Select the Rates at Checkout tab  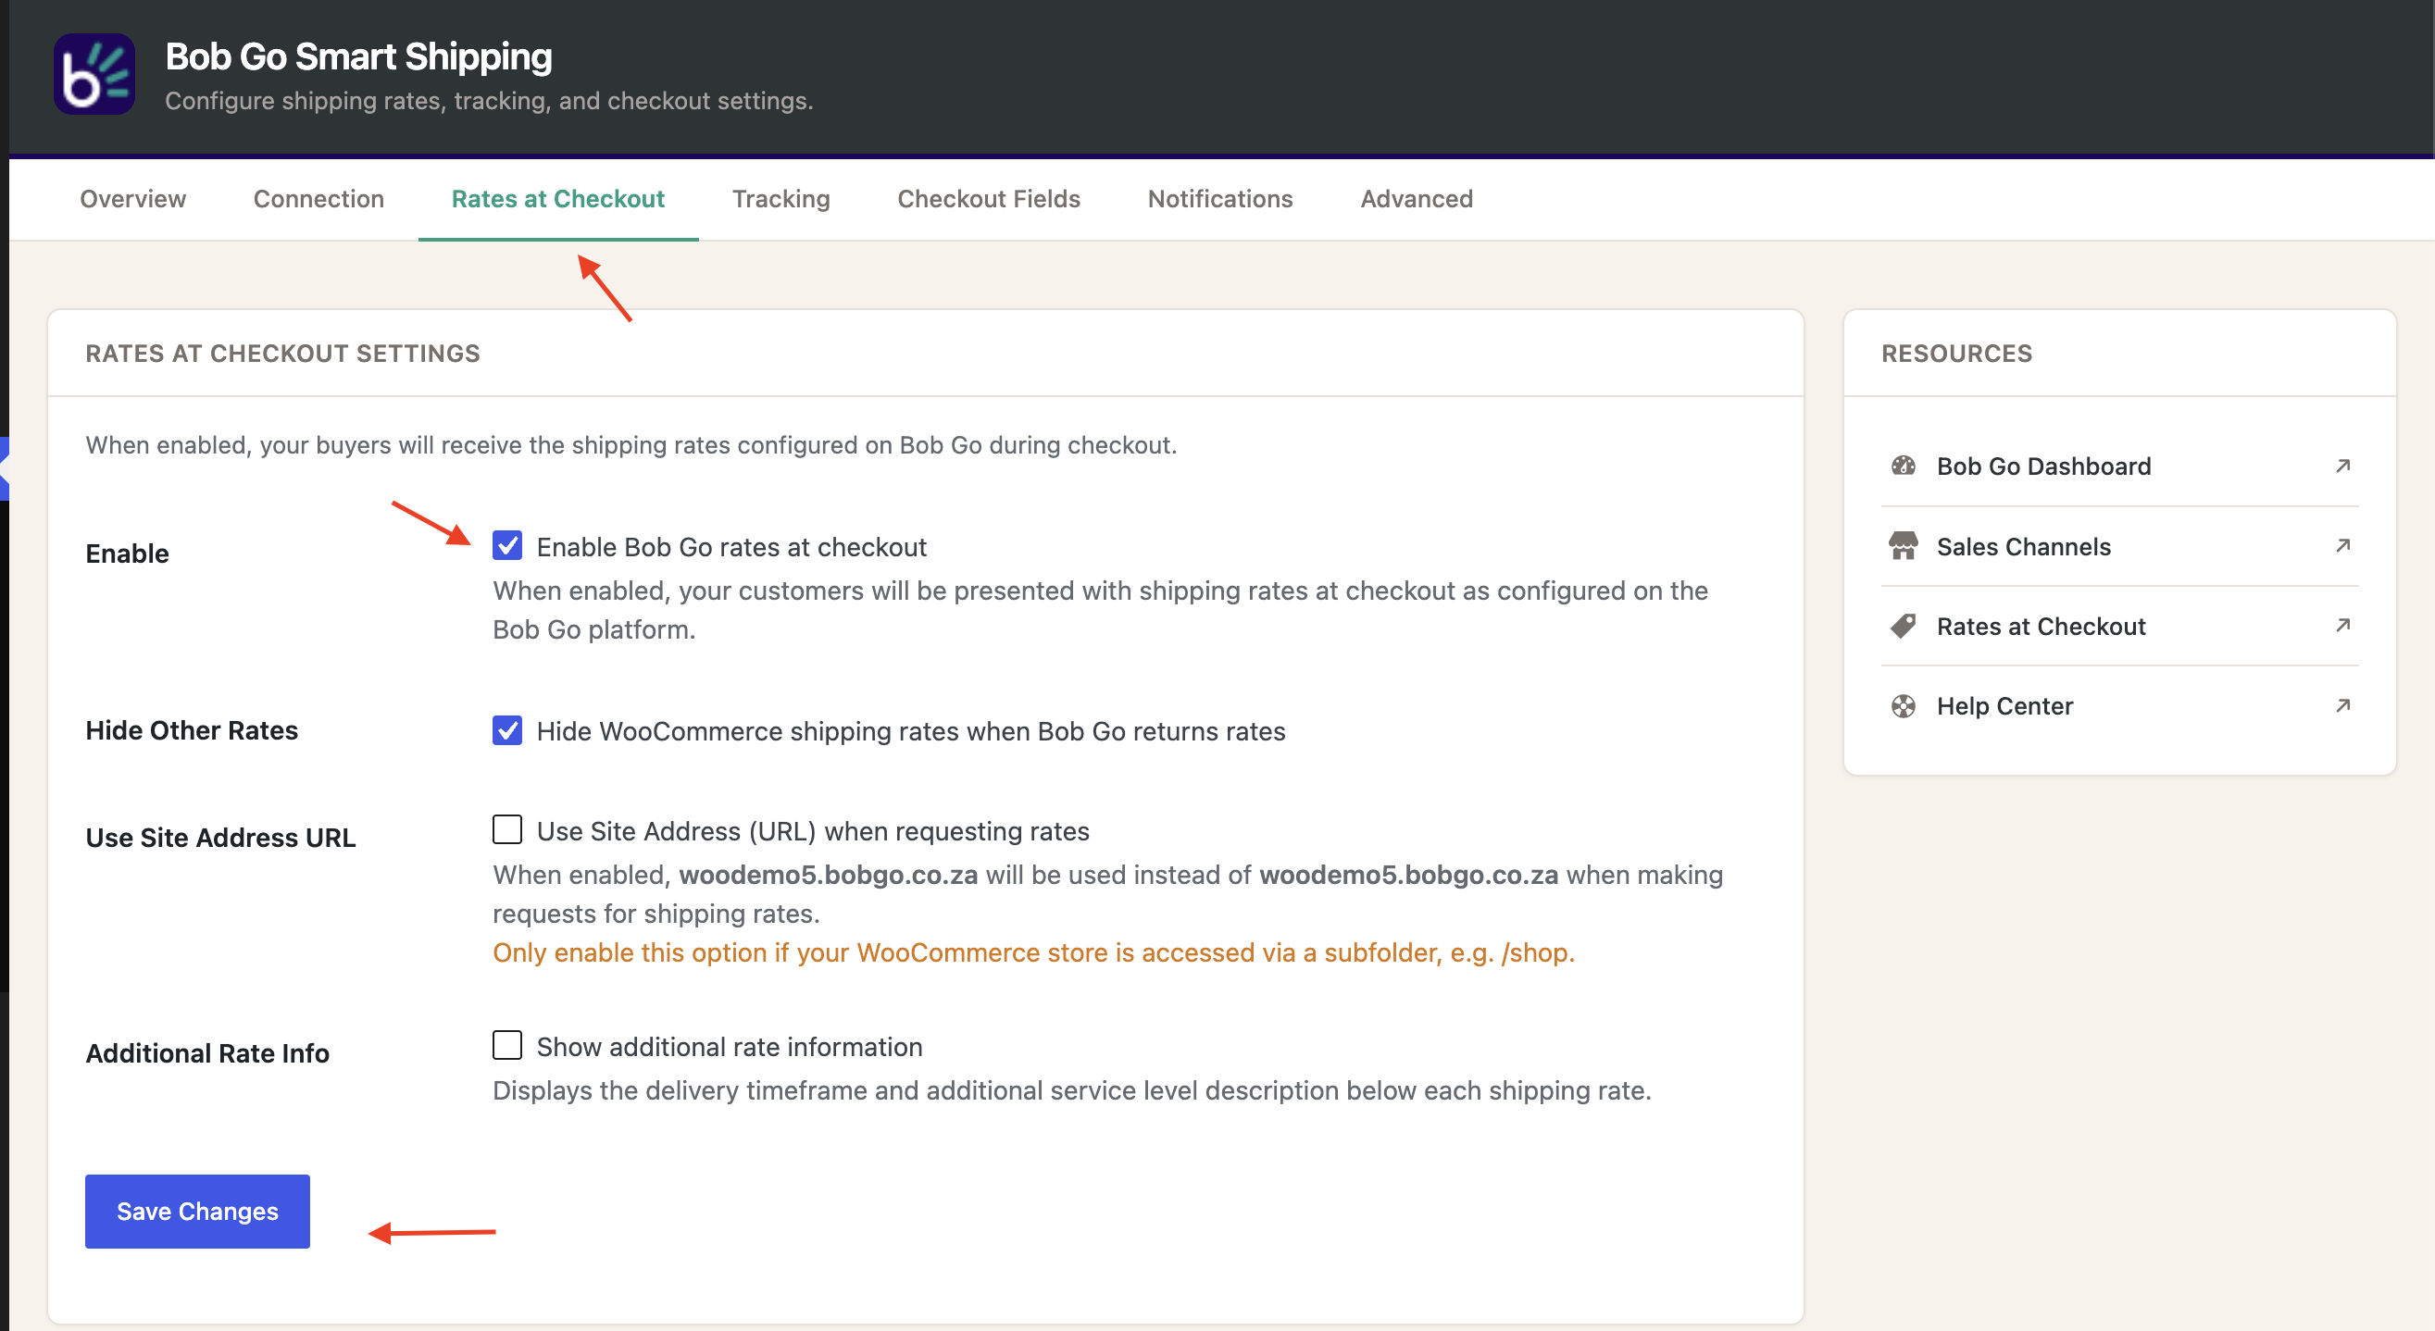pyautogui.click(x=558, y=198)
